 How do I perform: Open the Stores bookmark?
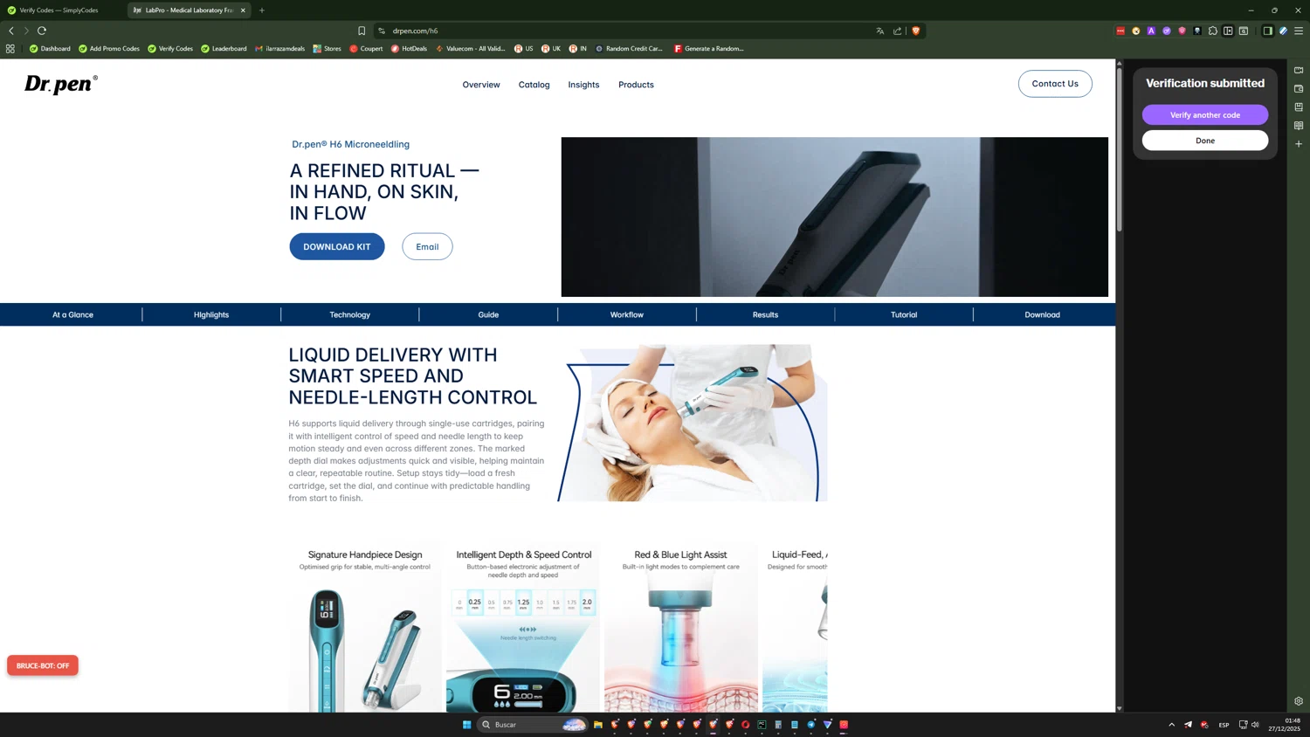click(327, 49)
